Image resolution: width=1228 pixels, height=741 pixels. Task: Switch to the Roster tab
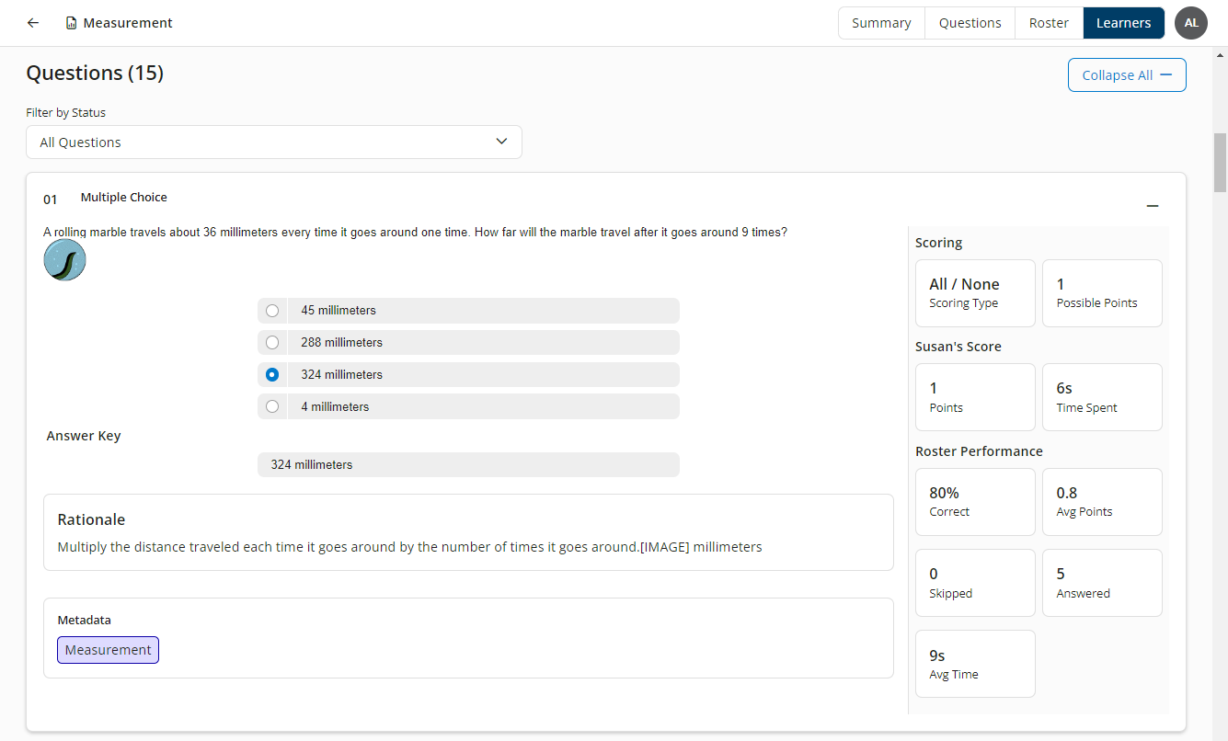point(1049,22)
